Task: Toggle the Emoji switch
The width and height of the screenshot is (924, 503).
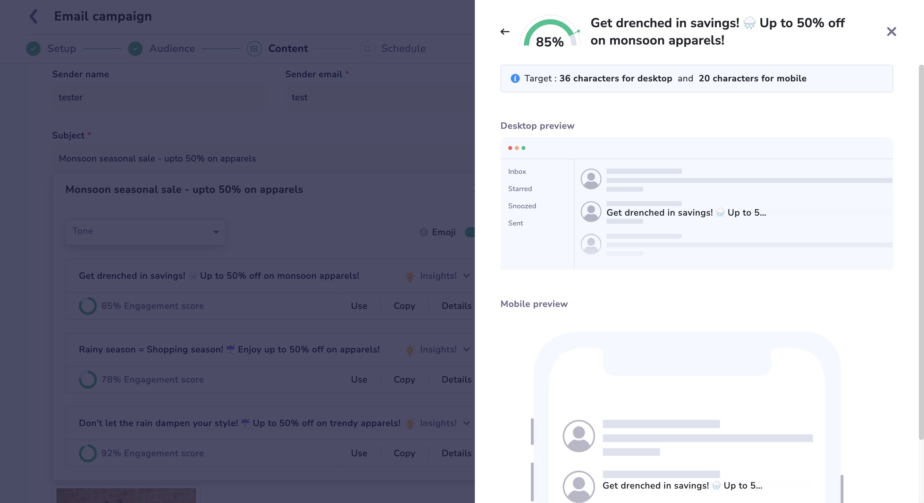Action: pyautogui.click(x=470, y=232)
